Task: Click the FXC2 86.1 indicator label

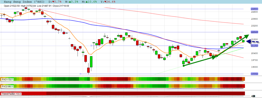Action: 7,86
